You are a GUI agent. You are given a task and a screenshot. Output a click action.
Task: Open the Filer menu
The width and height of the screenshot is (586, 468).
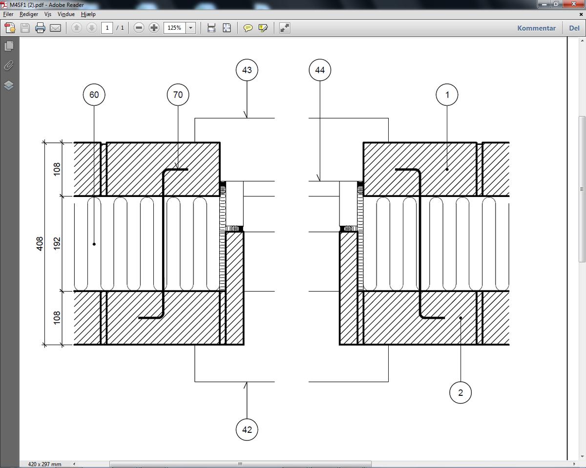point(8,14)
